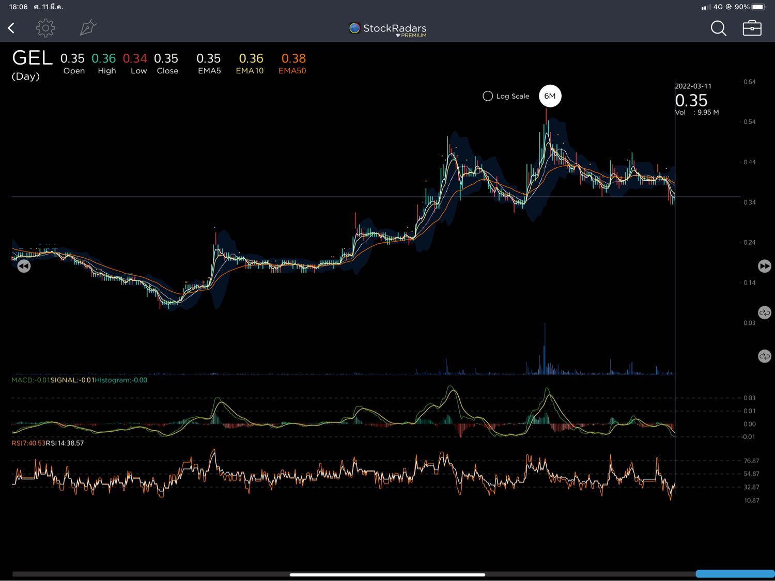Open the stock search magnifier

[x=718, y=28]
